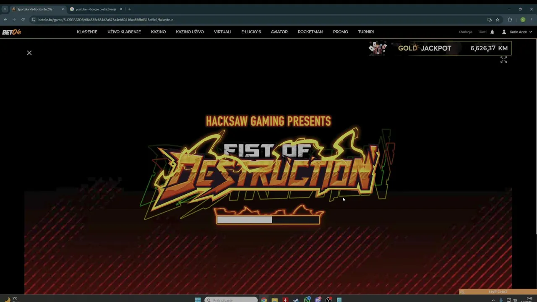This screenshot has height=302, width=537.
Task: Open Discord from the taskbar
Action: (x=318, y=300)
